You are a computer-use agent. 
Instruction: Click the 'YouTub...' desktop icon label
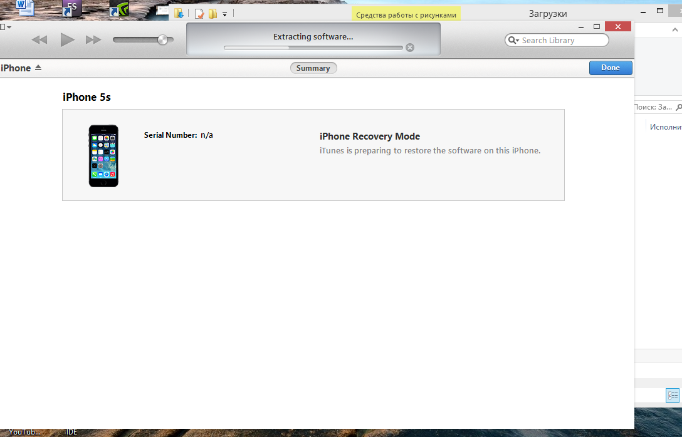tap(24, 432)
